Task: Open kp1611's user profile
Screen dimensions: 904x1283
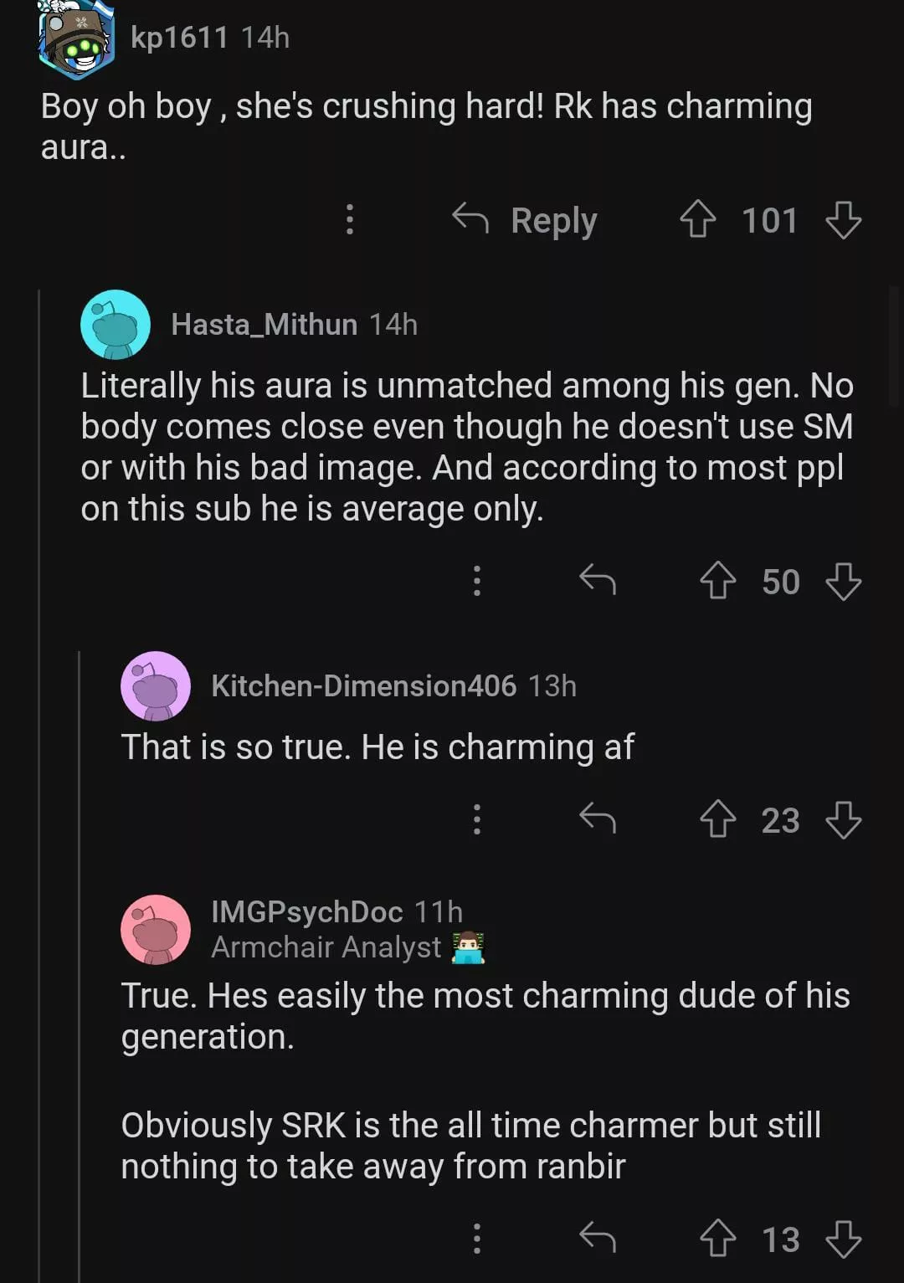Action: (179, 38)
